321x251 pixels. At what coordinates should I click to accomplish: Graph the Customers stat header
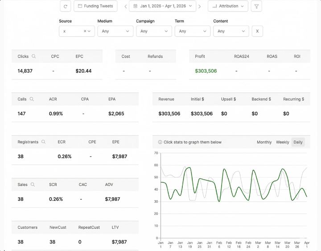click(28, 227)
